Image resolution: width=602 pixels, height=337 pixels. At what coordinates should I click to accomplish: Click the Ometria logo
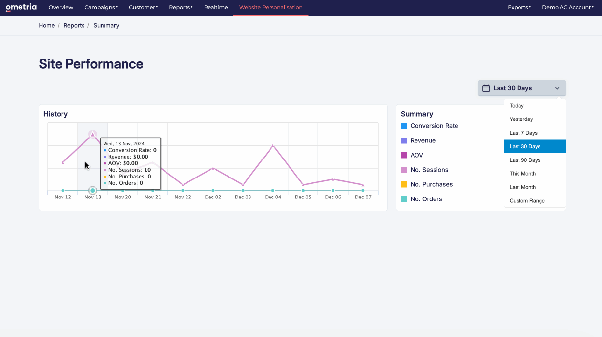pyautogui.click(x=21, y=7)
